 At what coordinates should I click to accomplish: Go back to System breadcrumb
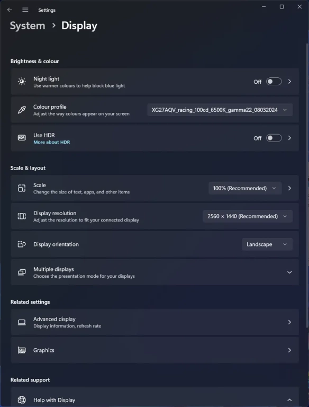pos(28,25)
